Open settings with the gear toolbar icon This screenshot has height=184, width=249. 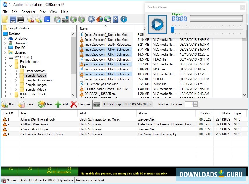(91, 19)
